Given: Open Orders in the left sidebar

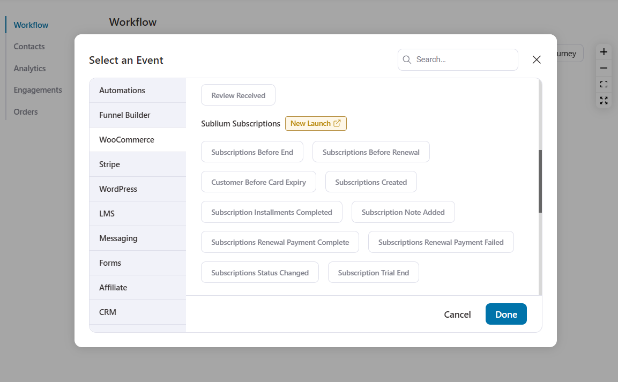Looking at the screenshot, I should point(26,112).
